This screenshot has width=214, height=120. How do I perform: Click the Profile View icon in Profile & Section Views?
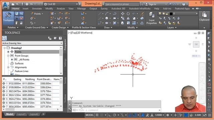[83, 14]
